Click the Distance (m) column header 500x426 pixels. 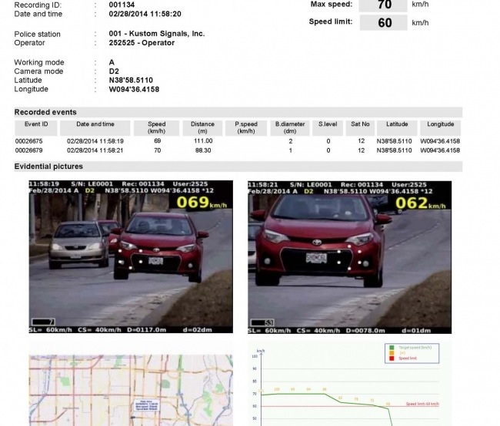202,127
